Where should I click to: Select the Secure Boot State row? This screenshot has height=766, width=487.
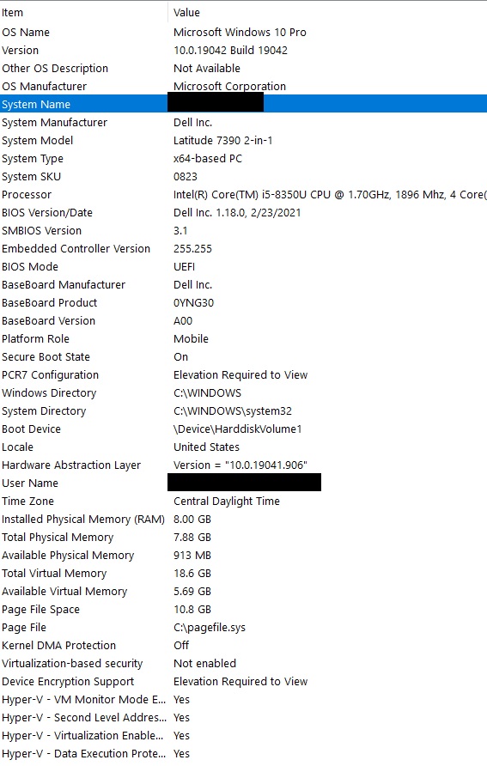[x=243, y=356]
